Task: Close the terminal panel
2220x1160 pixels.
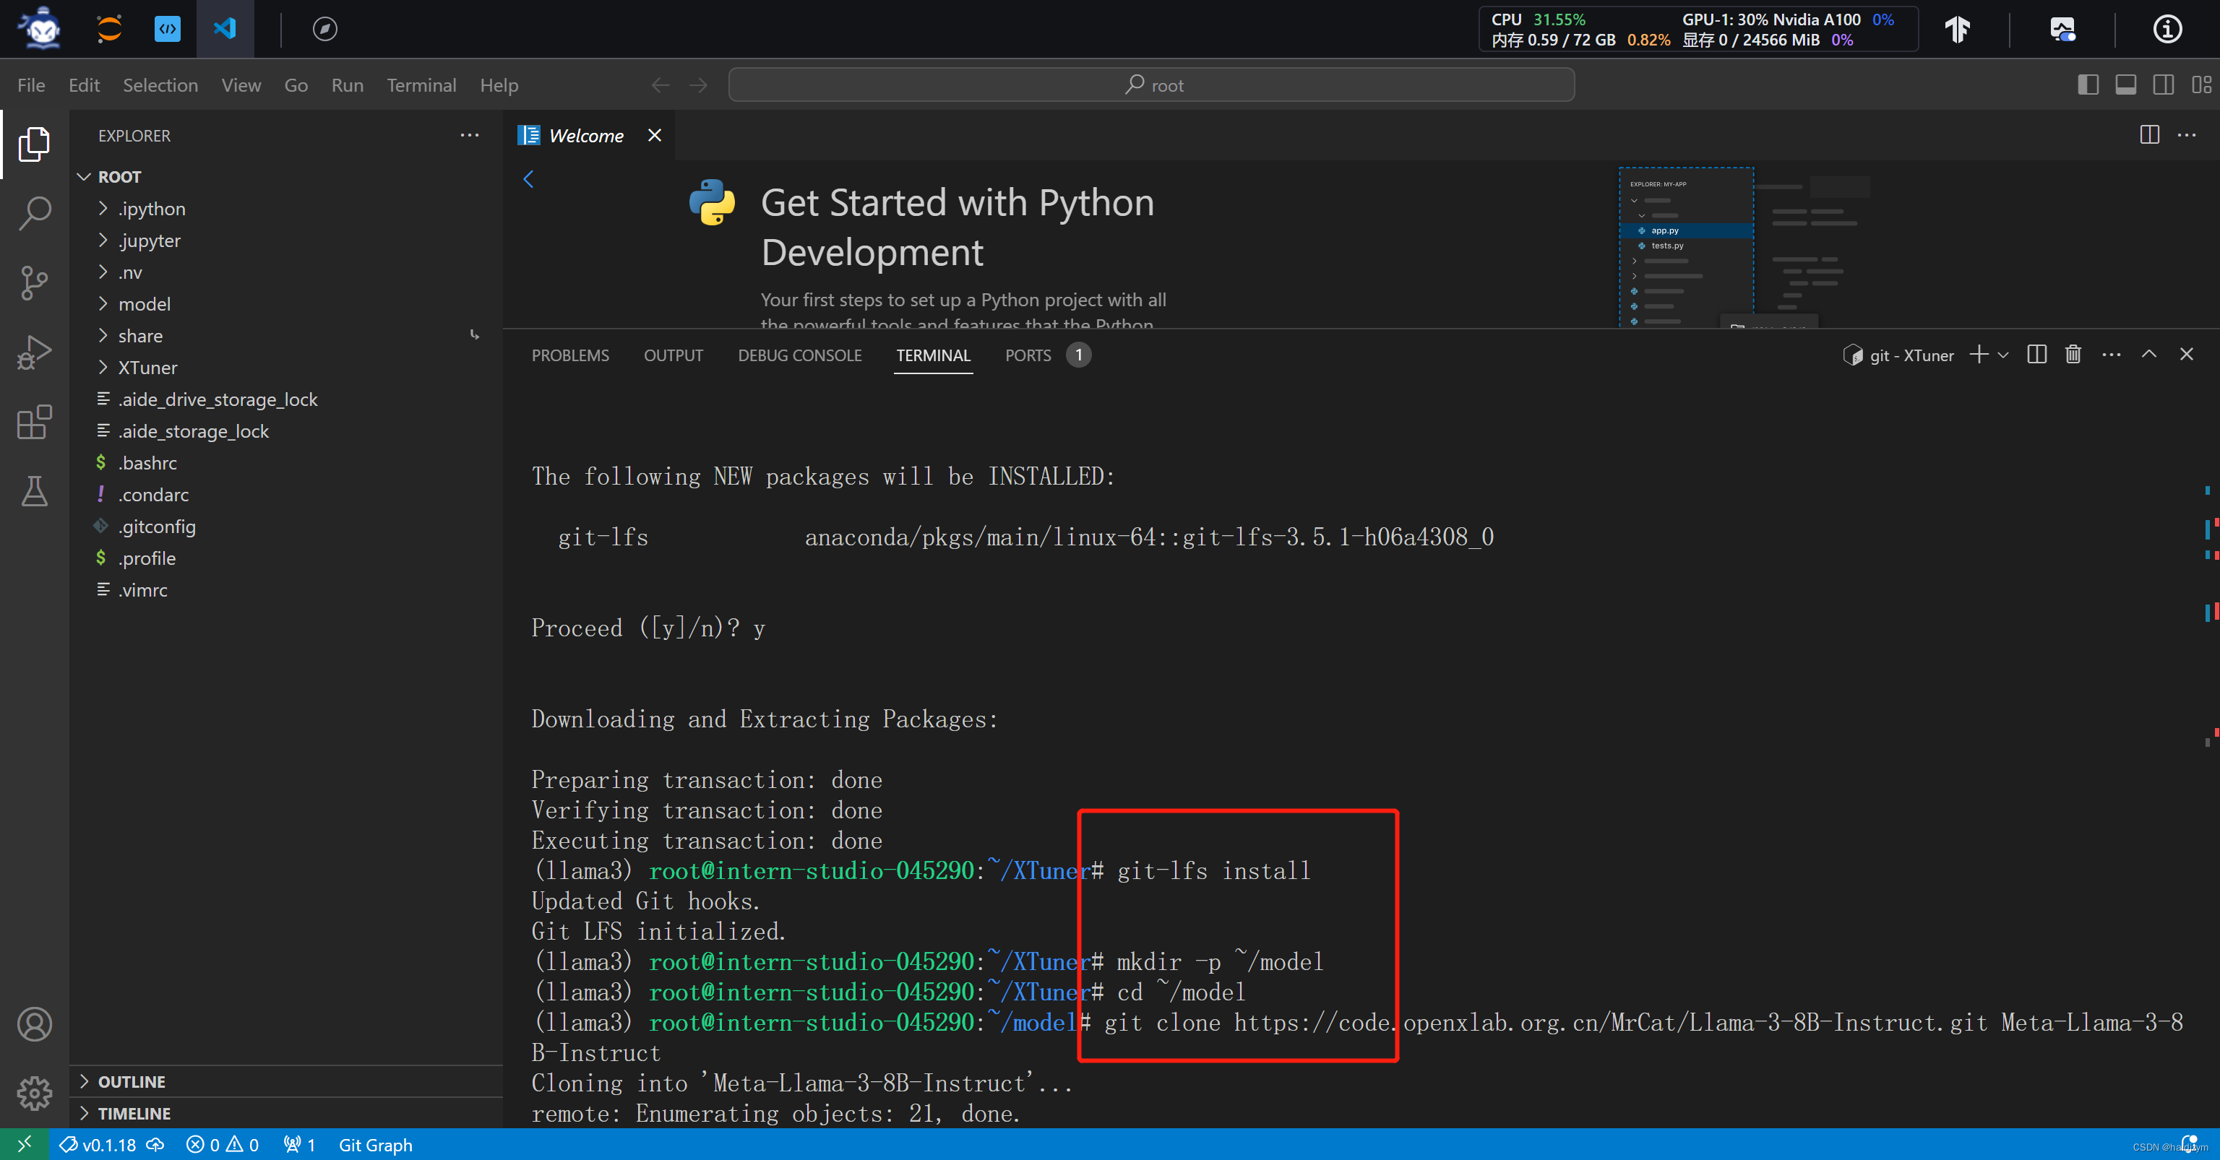Action: 2186,355
